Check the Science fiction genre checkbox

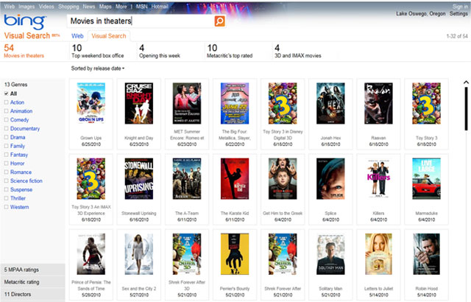point(7,181)
